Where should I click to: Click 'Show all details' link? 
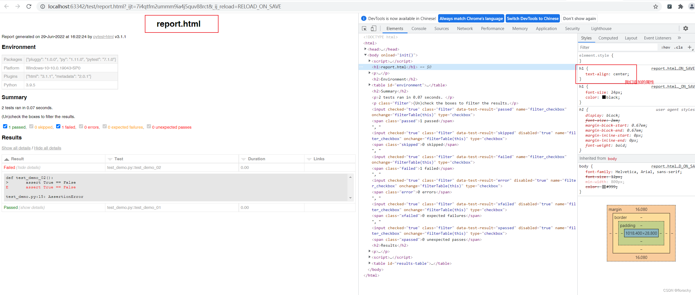click(16, 148)
